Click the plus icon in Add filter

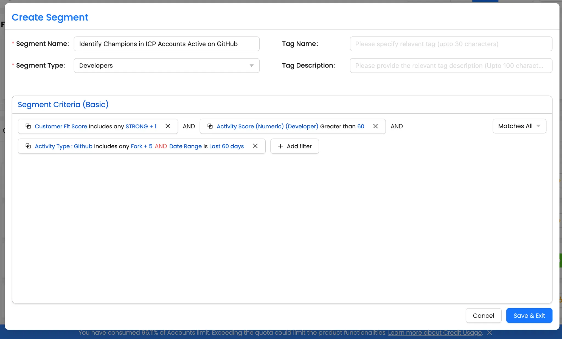[x=280, y=146]
